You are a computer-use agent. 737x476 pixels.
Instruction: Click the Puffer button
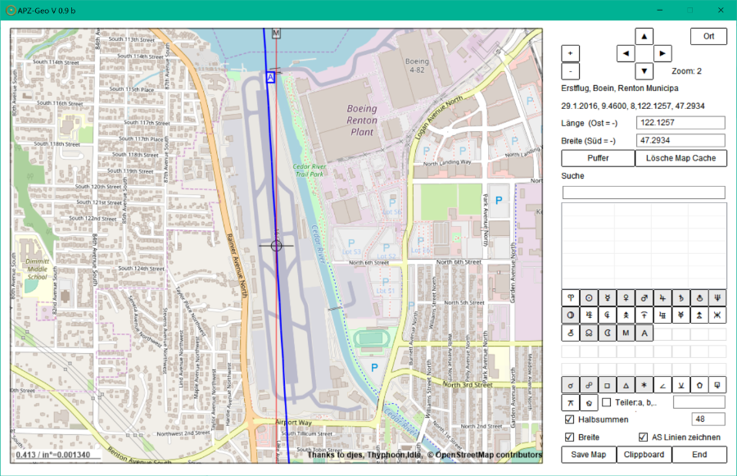click(598, 158)
